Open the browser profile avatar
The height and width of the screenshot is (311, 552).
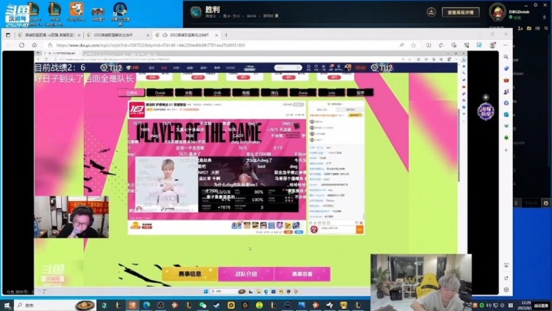click(x=492, y=45)
